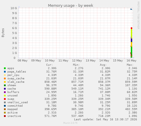This screenshot has height=126, width=141.
Task: Click the mapped current value 398.65M
Action: 50,109
